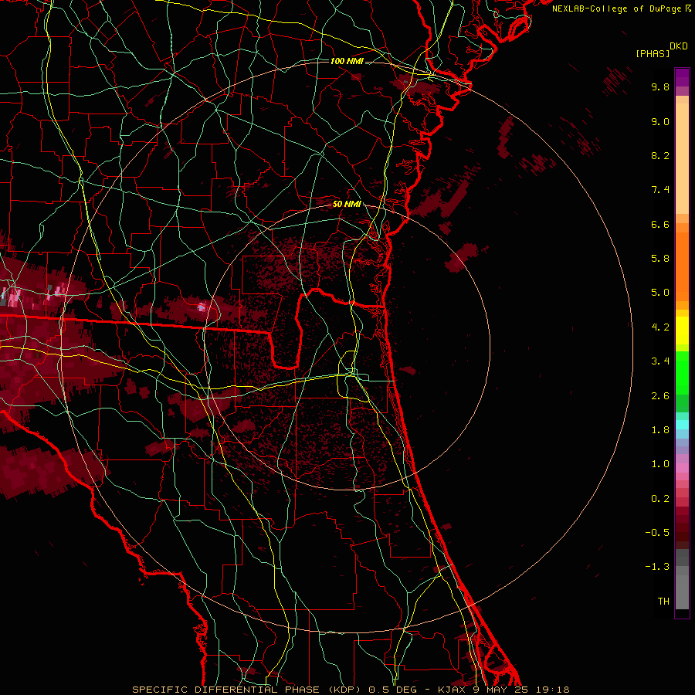Click the cyan segment of the color bar
The image size is (695, 695).
click(682, 425)
